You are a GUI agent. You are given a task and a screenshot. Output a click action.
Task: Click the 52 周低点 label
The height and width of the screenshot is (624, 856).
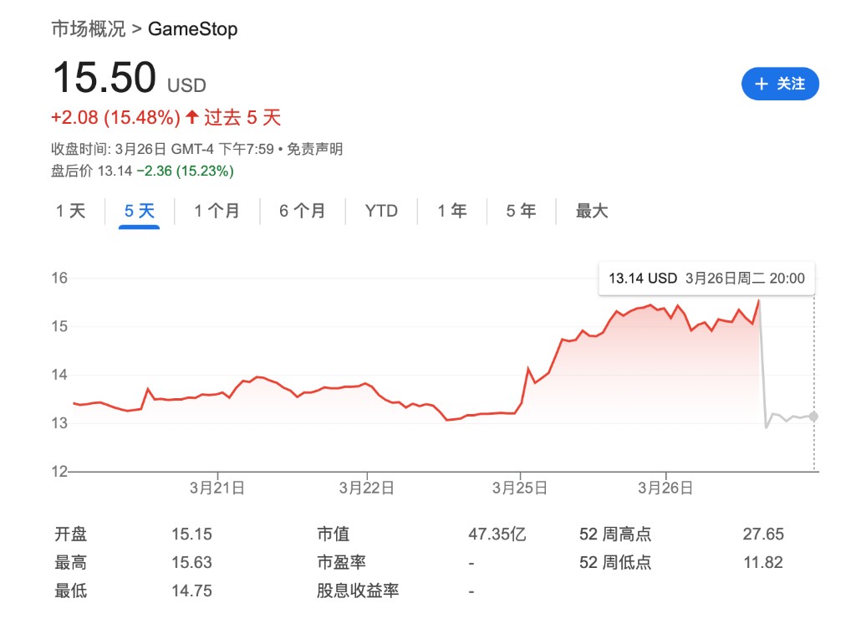[615, 562]
